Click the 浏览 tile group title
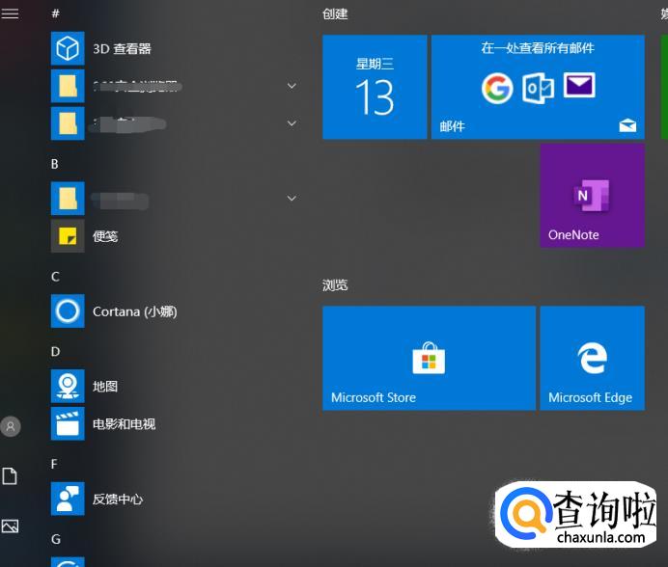The image size is (668, 567). point(335,284)
